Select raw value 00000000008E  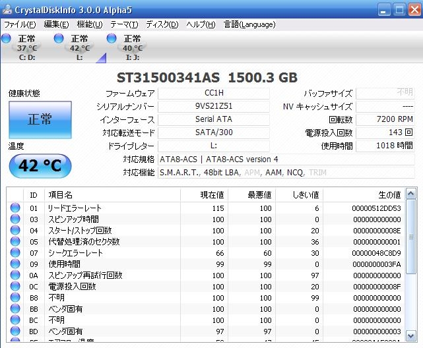[377, 231]
